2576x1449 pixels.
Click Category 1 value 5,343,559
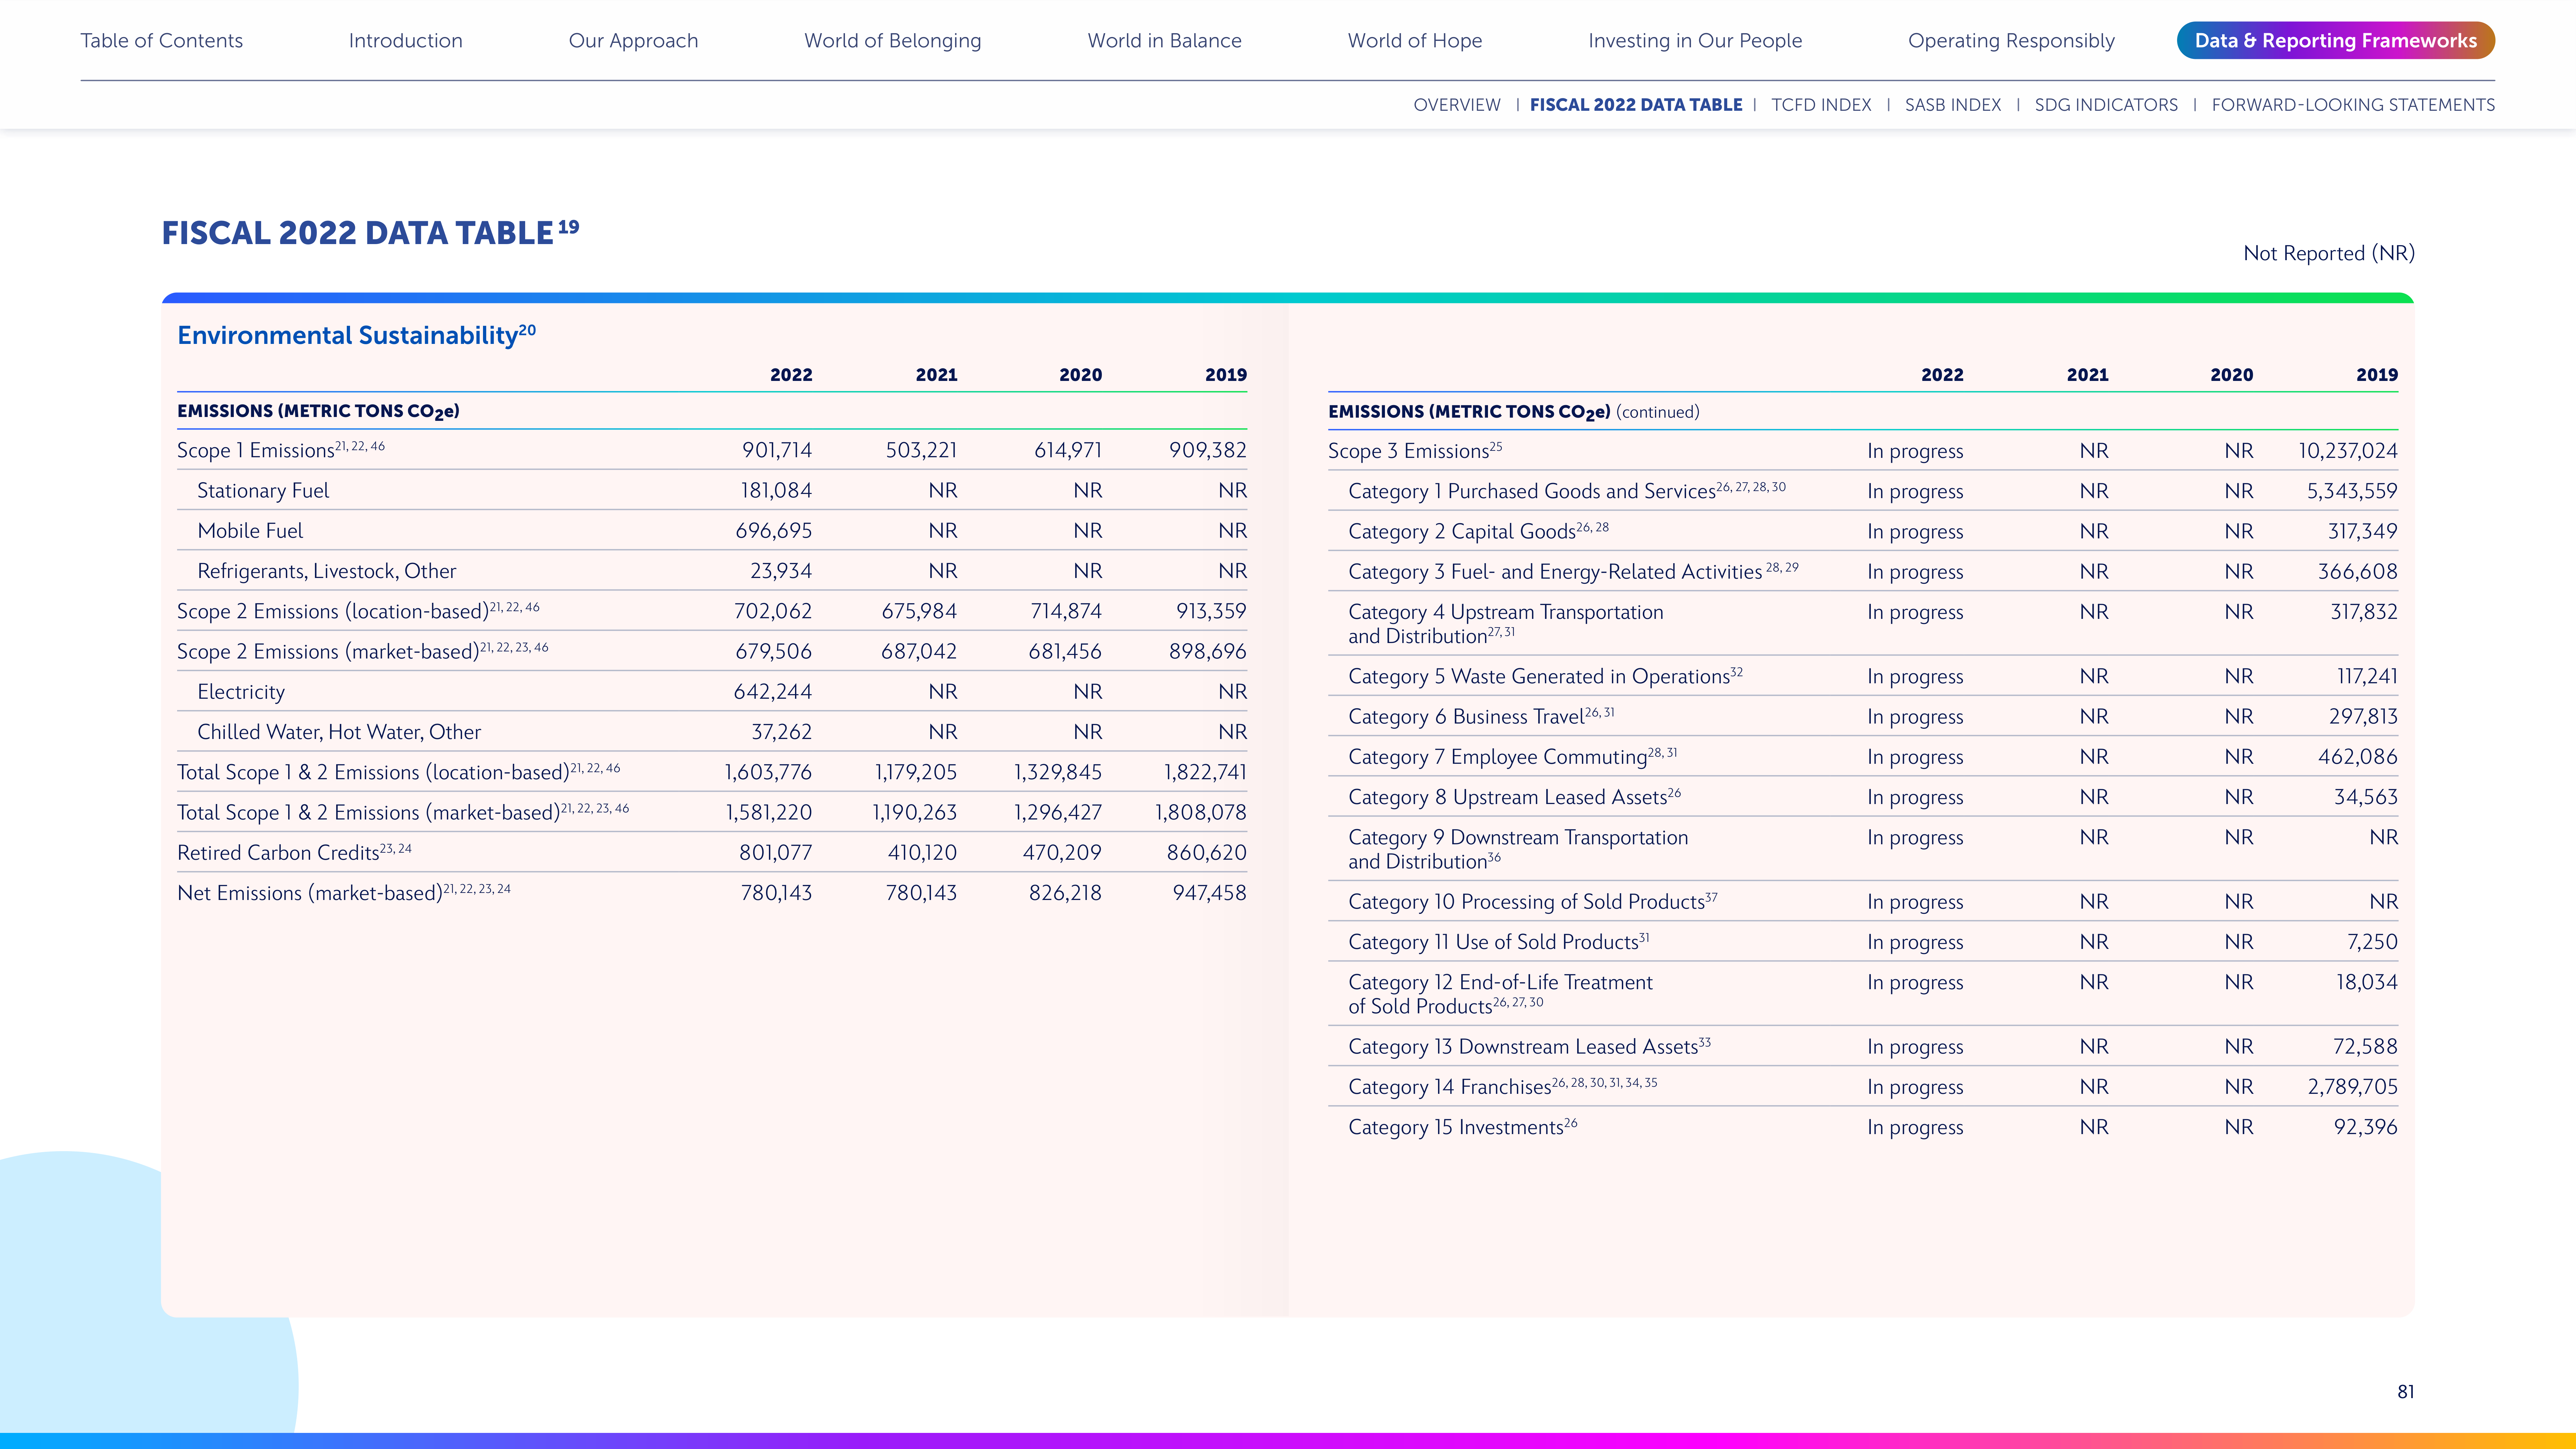click(x=2352, y=491)
